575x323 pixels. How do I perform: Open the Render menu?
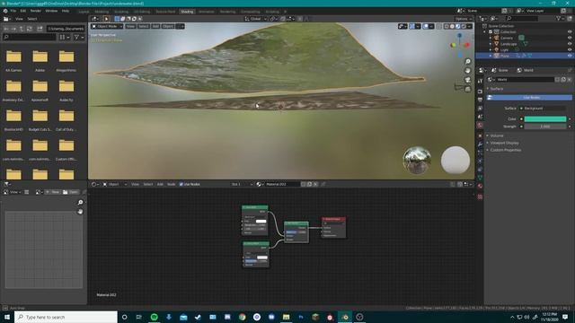click(36, 11)
